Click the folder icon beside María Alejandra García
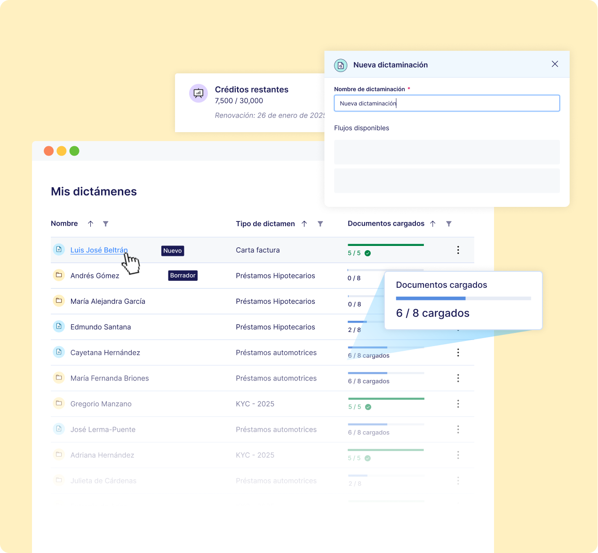This screenshot has width=598, height=553. [59, 300]
